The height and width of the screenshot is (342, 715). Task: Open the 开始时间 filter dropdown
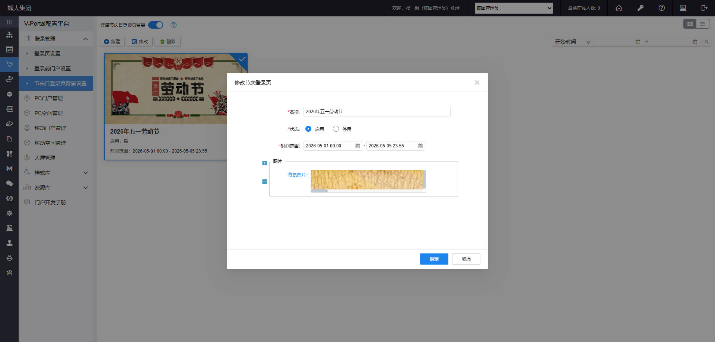pyautogui.click(x=572, y=42)
